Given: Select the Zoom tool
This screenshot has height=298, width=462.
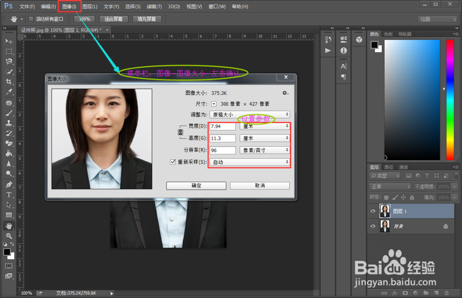Looking at the screenshot, I should point(9,236).
